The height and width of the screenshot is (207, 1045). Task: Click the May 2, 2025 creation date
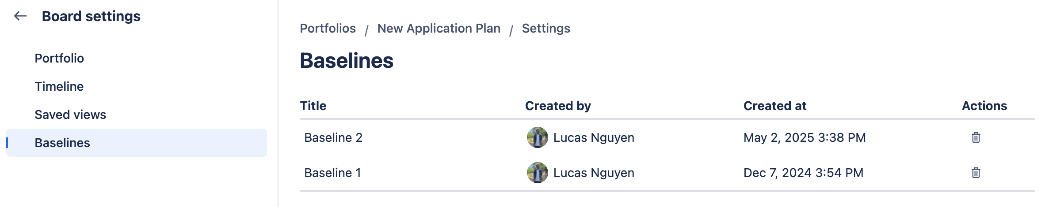pos(805,137)
